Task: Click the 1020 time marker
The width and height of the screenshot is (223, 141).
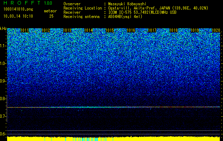Action: (216, 30)
